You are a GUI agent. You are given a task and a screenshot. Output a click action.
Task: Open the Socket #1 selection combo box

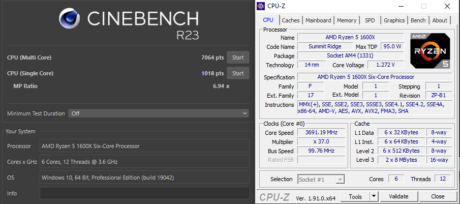(321, 180)
